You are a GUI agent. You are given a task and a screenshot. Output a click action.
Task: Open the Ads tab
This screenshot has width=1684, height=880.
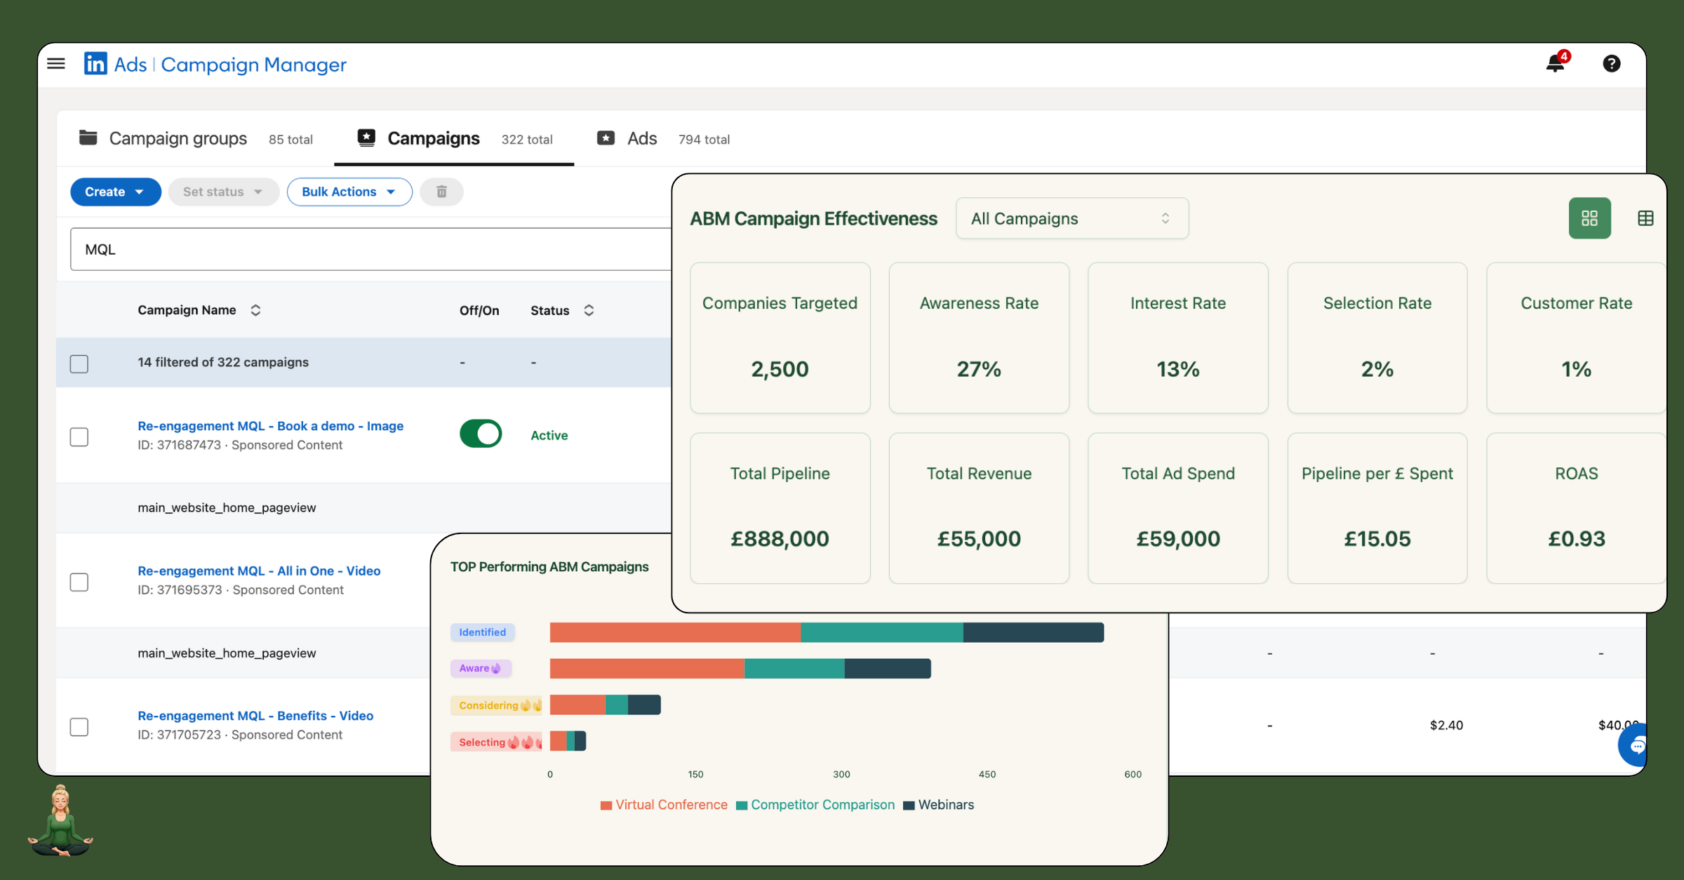[x=641, y=138]
